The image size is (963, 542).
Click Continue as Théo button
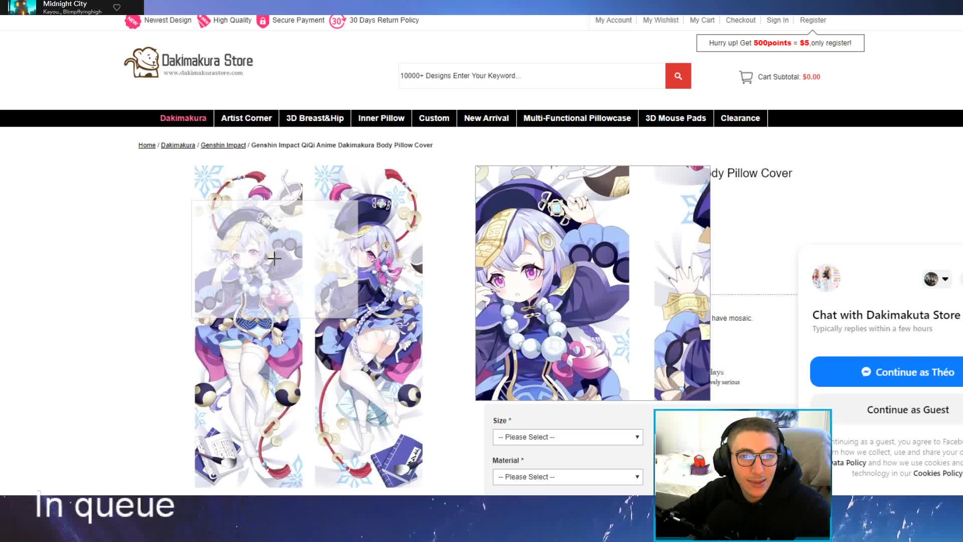pyautogui.click(x=886, y=372)
